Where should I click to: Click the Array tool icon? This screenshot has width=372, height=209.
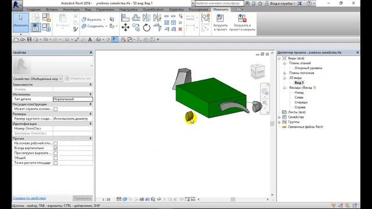click(x=167, y=23)
